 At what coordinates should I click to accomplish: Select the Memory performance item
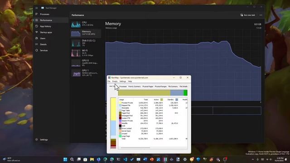pyautogui.click(x=86, y=33)
